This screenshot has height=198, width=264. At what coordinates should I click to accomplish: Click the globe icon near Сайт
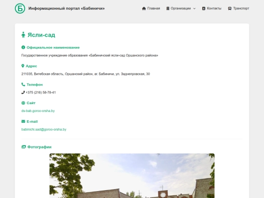[x=23, y=103]
